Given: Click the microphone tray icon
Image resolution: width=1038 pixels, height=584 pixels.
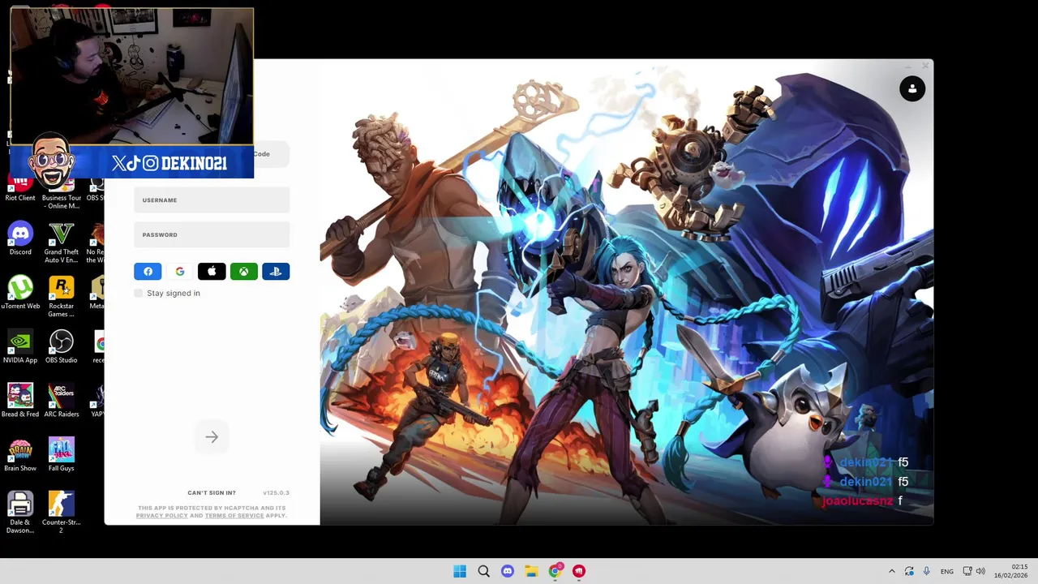Looking at the screenshot, I should point(927,571).
